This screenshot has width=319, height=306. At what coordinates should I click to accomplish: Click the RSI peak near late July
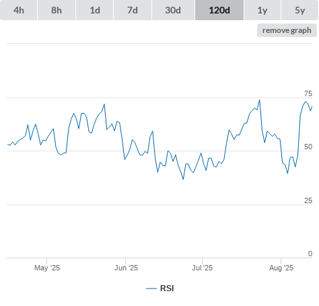pyautogui.click(x=260, y=100)
